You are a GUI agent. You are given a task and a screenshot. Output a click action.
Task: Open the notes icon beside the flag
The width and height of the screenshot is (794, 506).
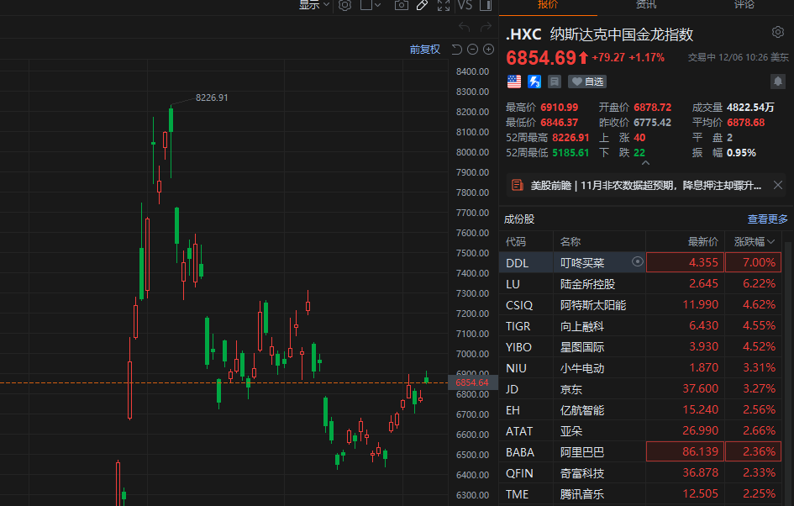point(555,82)
